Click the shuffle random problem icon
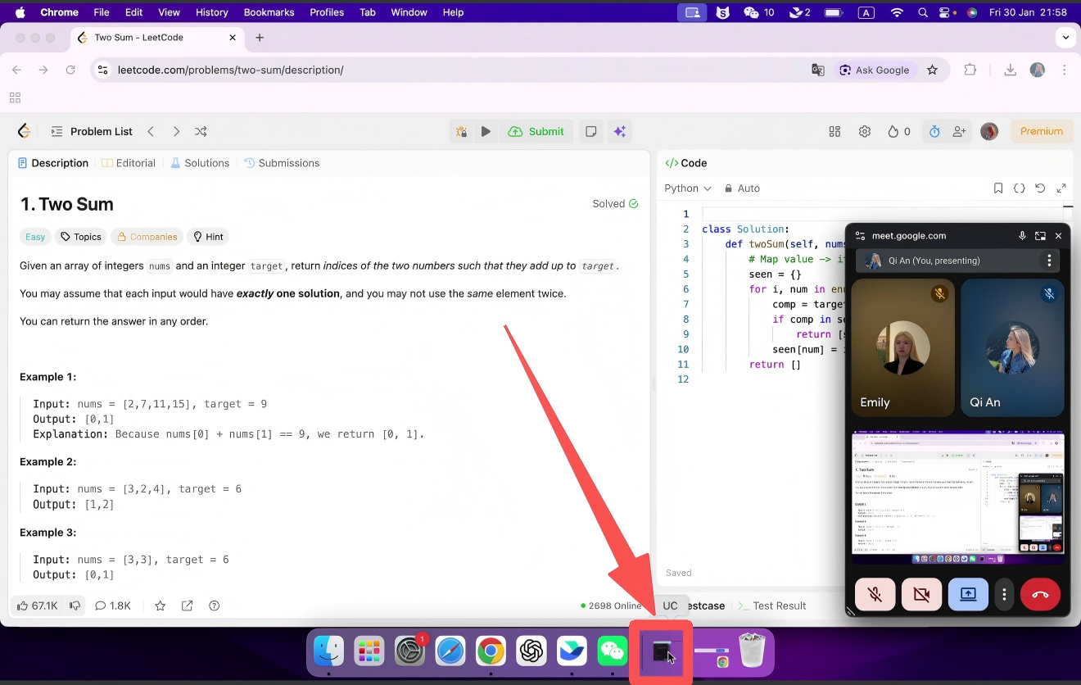The height and width of the screenshot is (685, 1081). tap(201, 131)
